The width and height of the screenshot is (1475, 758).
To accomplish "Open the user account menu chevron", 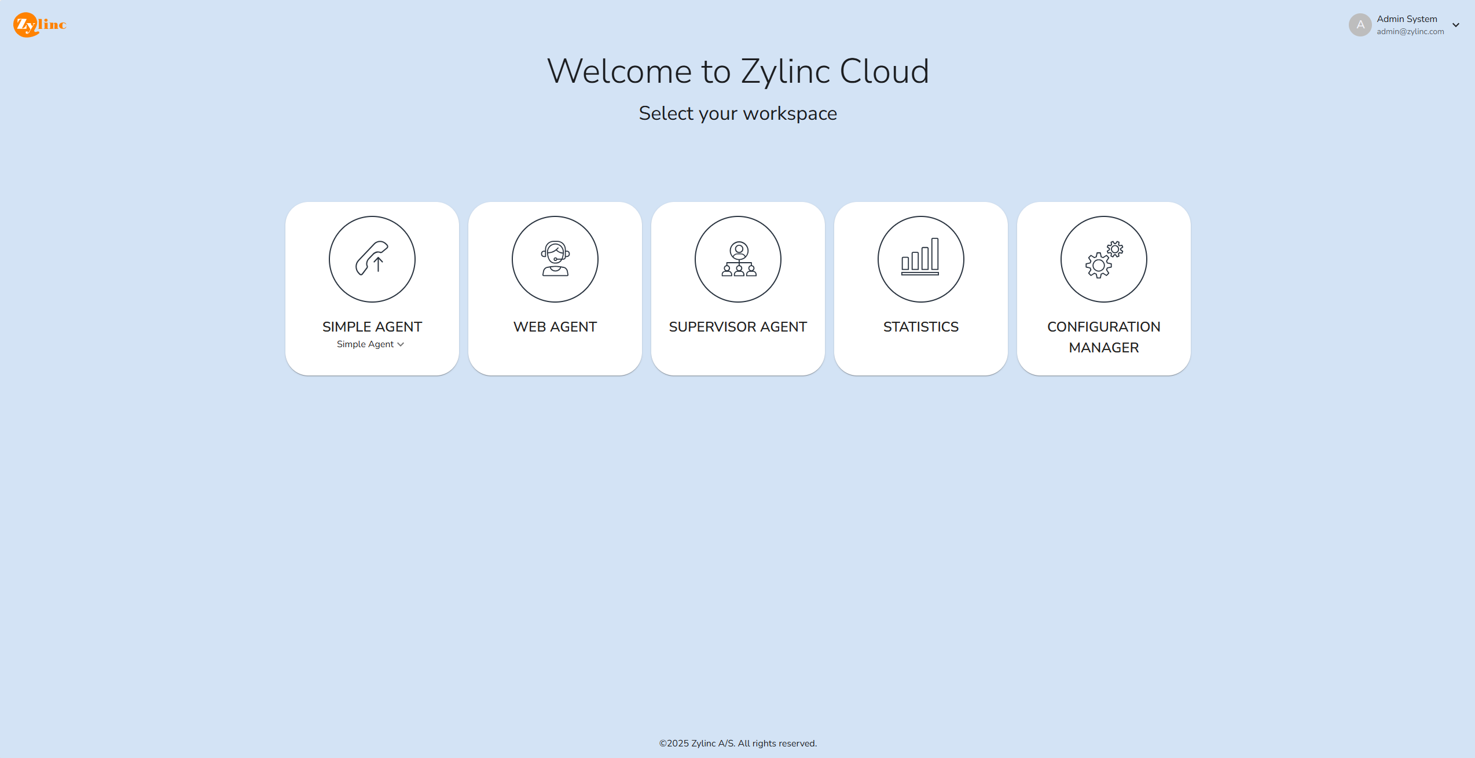I will 1455,25.
